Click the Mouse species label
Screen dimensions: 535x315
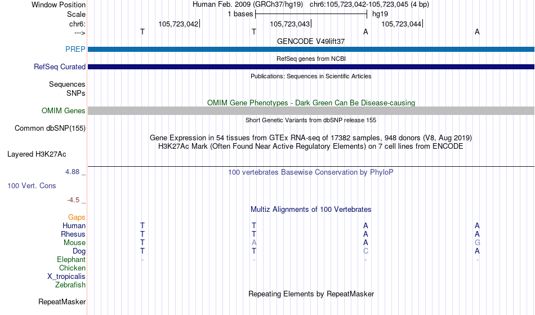pos(74,243)
